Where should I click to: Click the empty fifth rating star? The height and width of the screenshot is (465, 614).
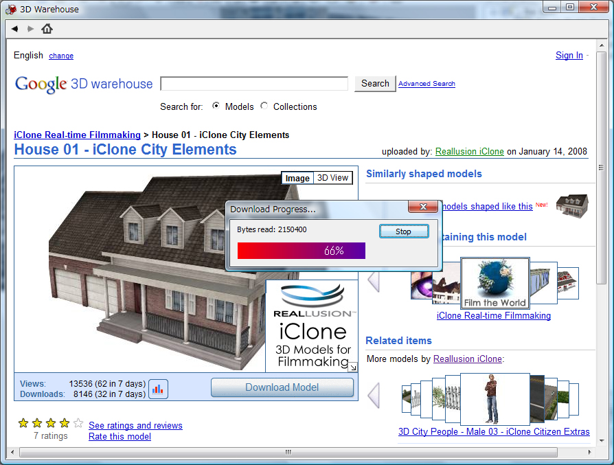tap(78, 423)
